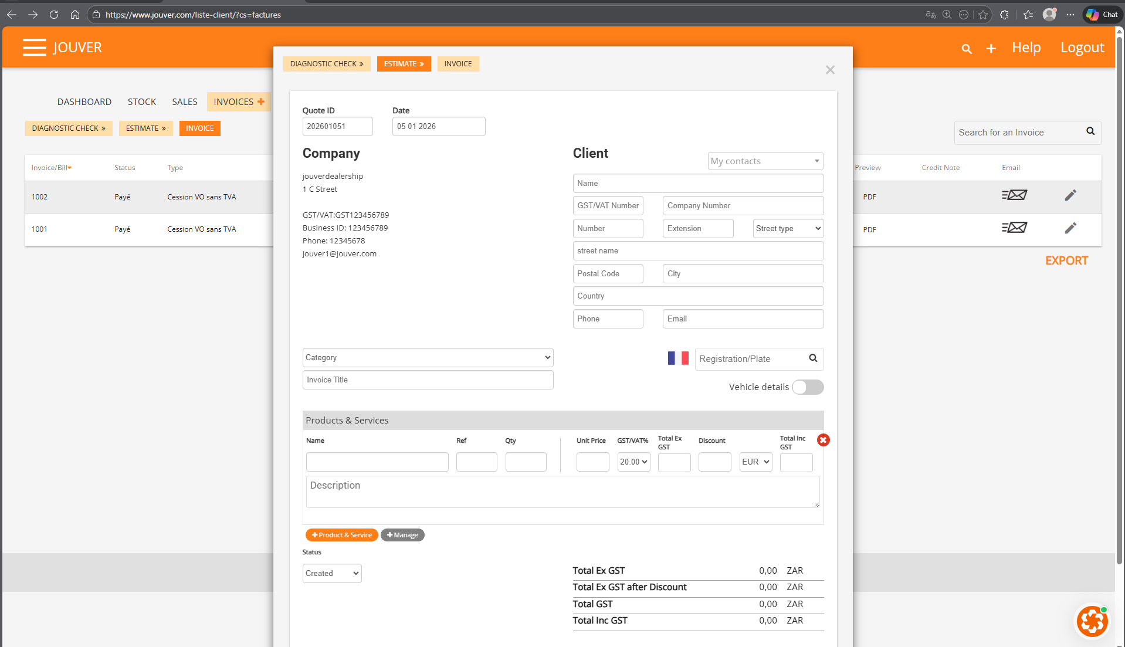Click the Company Number field
1125x647 pixels.
point(743,206)
